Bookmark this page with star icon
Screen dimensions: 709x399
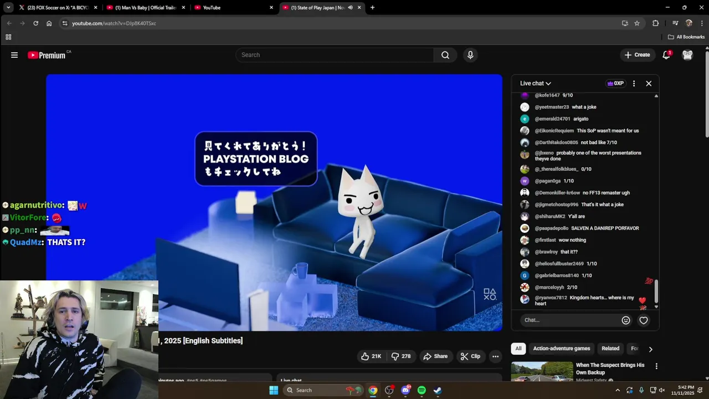click(637, 23)
